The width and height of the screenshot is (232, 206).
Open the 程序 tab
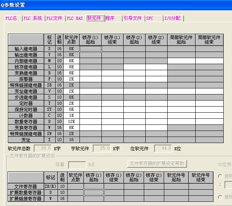pyautogui.click(x=110, y=18)
